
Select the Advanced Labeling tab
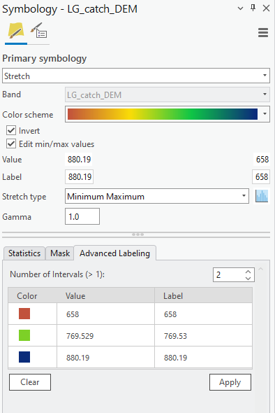[114, 253]
